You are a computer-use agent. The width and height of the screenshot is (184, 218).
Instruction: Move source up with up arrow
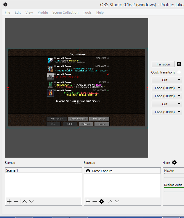pyautogui.click(x=110, y=201)
